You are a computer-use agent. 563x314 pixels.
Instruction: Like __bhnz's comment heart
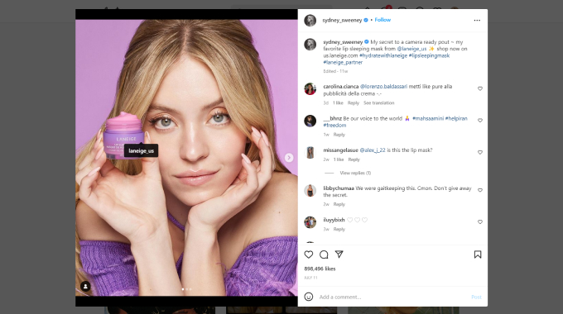tap(479, 121)
